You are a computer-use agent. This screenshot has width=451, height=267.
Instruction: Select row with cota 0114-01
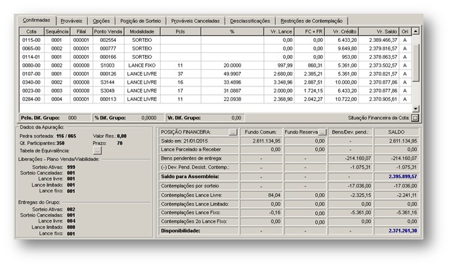(215, 57)
